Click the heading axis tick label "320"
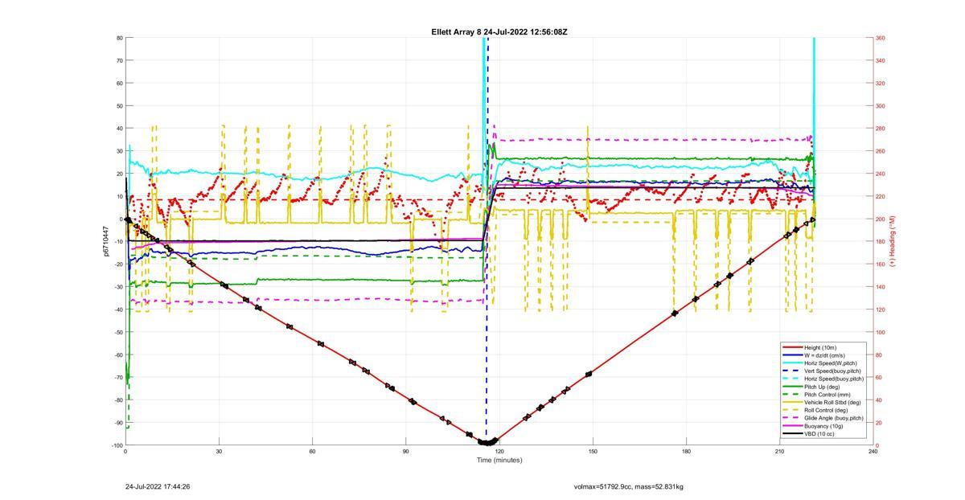Screen dimensions: 965x500 click(881, 83)
